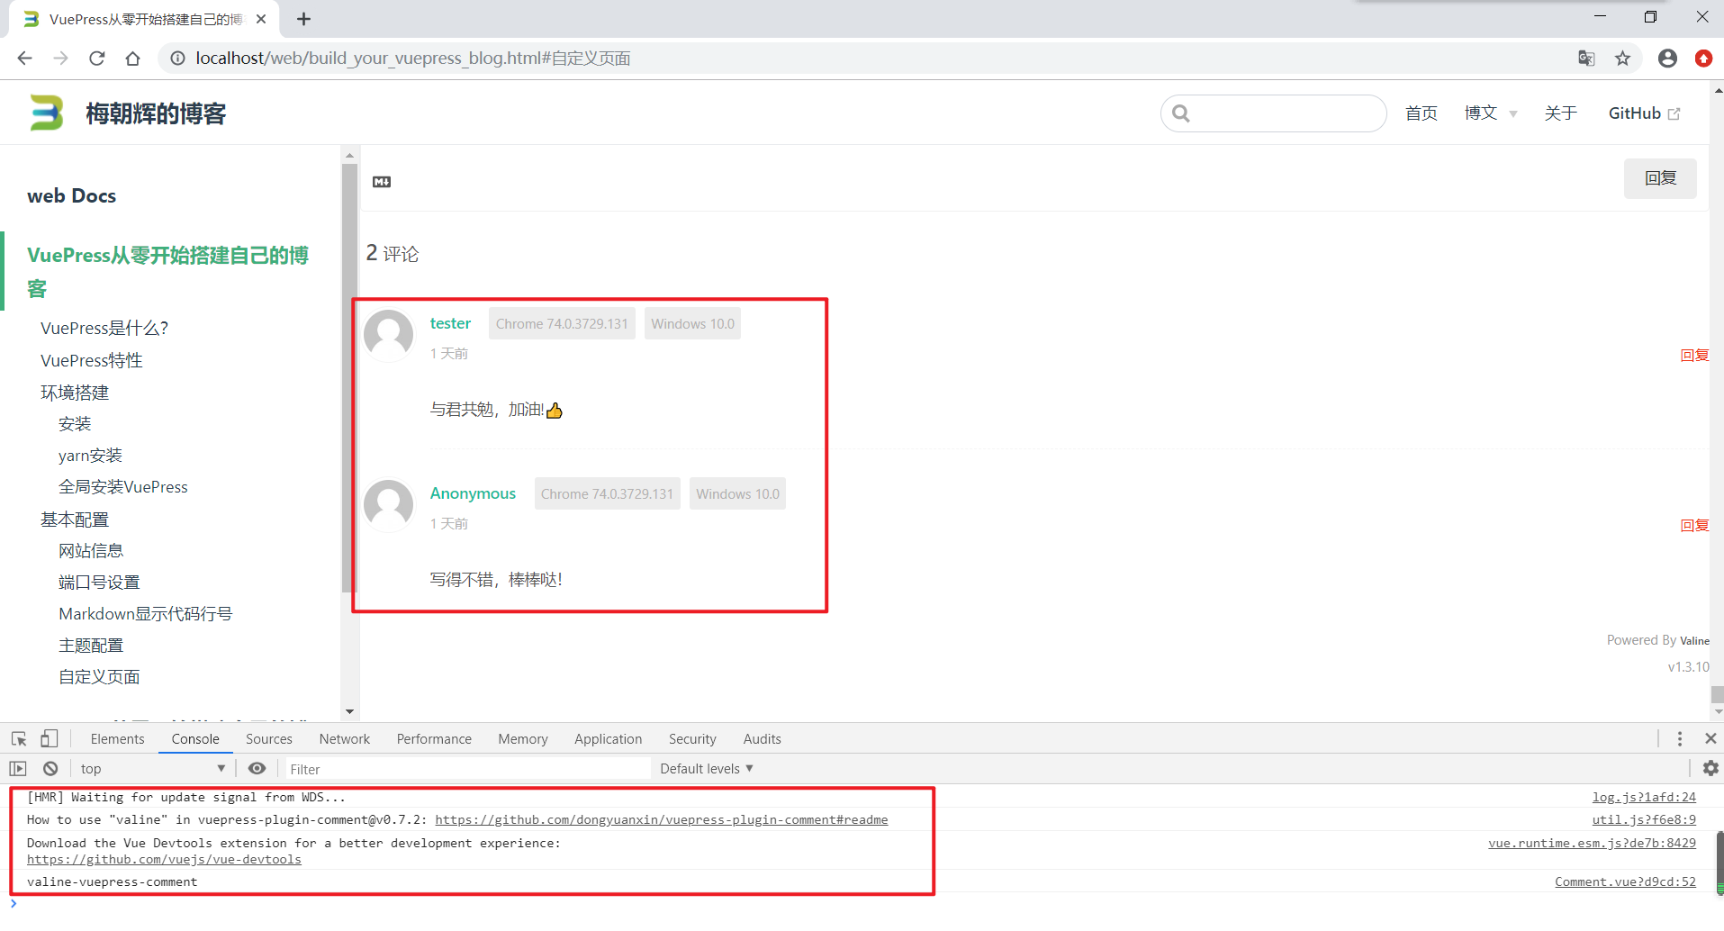Show the DevTools console sidebar

pyautogui.click(x=18, y=769)
